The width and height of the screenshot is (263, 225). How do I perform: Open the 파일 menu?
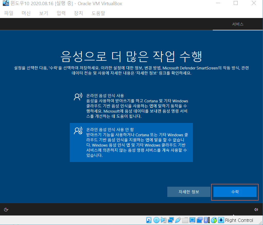point(8,13)
